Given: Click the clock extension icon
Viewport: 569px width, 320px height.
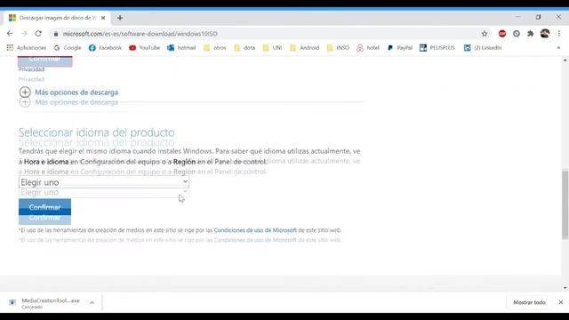Looking at the screenshot, I should (x=517, y=34).
